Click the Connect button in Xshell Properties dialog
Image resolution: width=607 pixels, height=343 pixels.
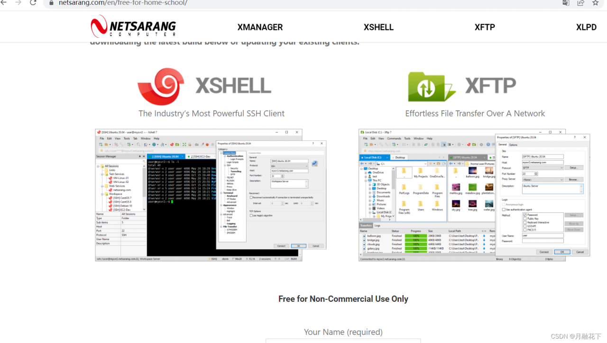pyautogui.click(x=281, y=246)
